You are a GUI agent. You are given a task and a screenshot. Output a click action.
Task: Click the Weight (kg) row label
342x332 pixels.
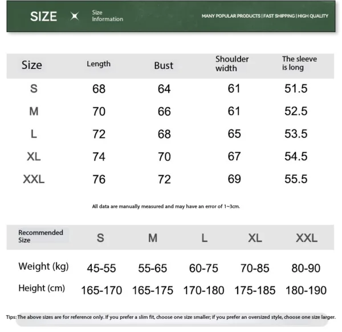tap(43, 266)
